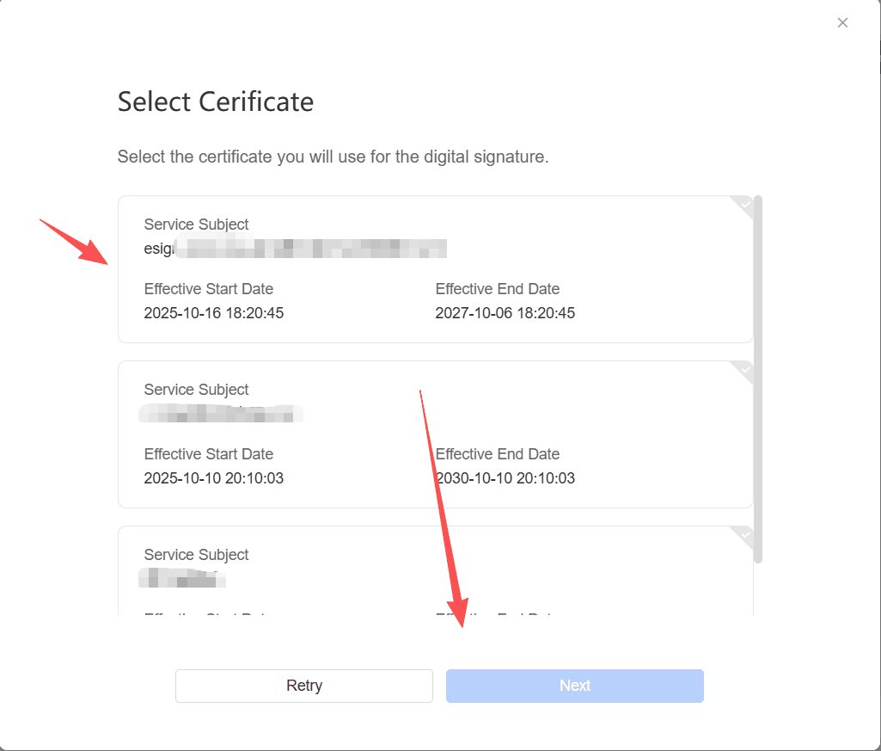
Task: Click the Select Cerificate heading
Action: click(x=216, y=102)
